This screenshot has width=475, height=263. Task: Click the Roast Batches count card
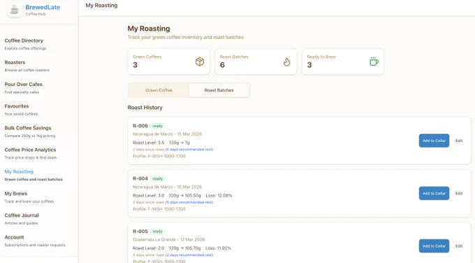point(256,62)
